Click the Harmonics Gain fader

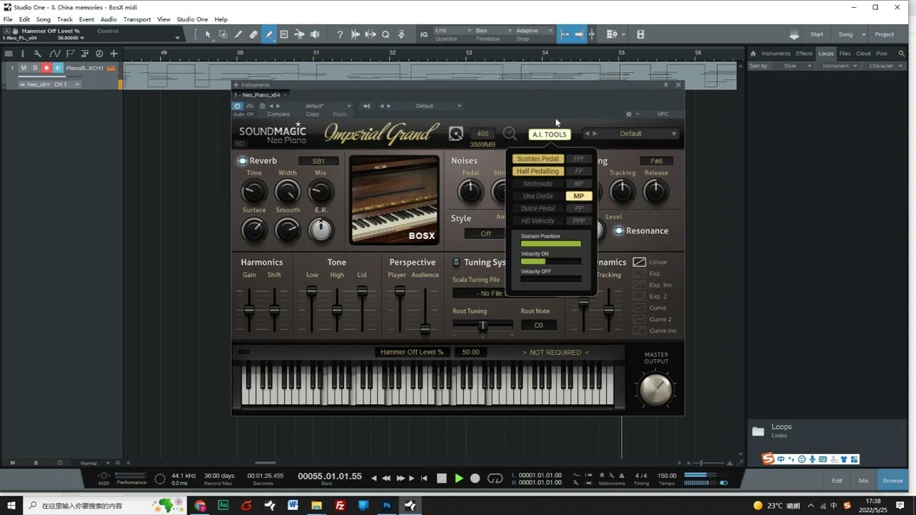(249, 310)
